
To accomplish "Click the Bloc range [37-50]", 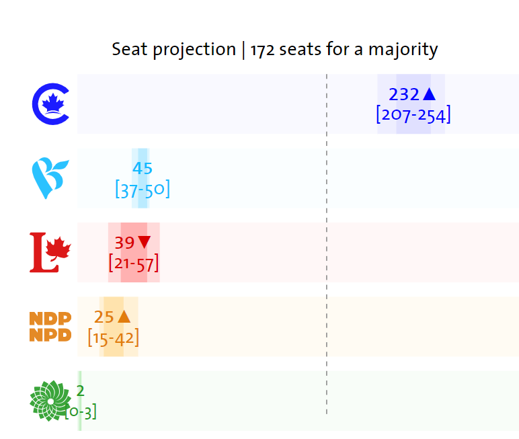I will (x=143, y=189).
